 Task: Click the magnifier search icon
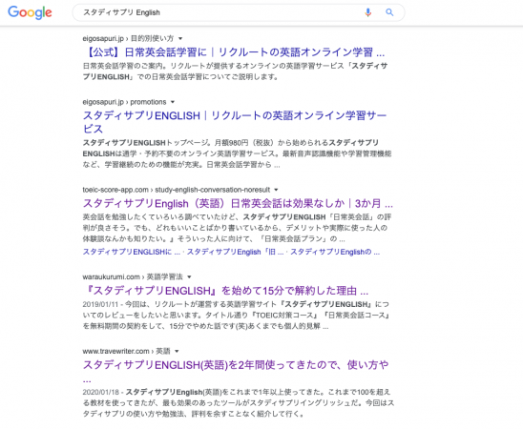tap(389, 12)
